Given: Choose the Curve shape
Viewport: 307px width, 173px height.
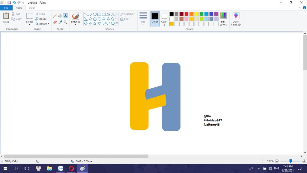Looking at the screenshot, I should point(90,14).
